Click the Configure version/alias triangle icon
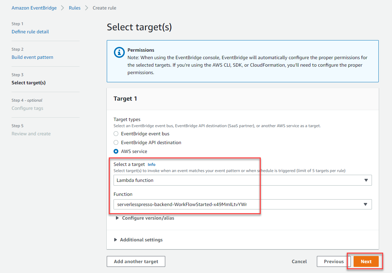The image size is (392, 273). click(117, 218)
